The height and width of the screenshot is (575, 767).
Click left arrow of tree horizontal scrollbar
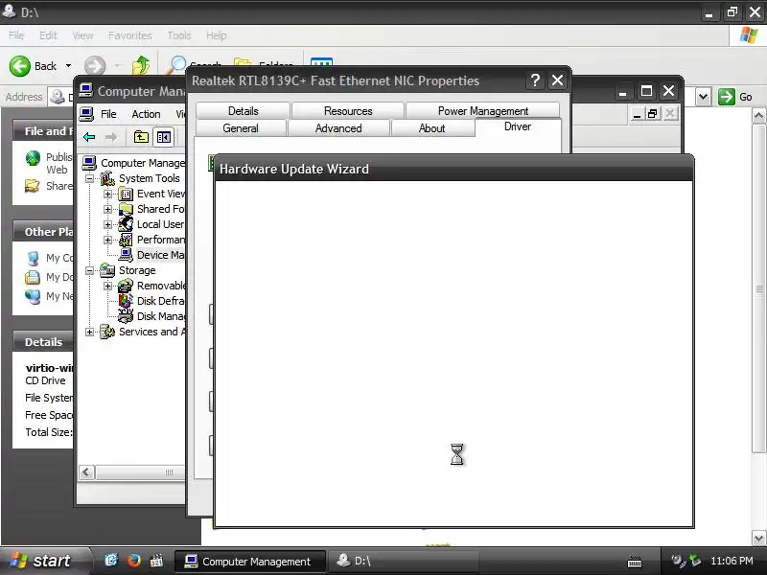pyautogui.click(x=86, y=472)
